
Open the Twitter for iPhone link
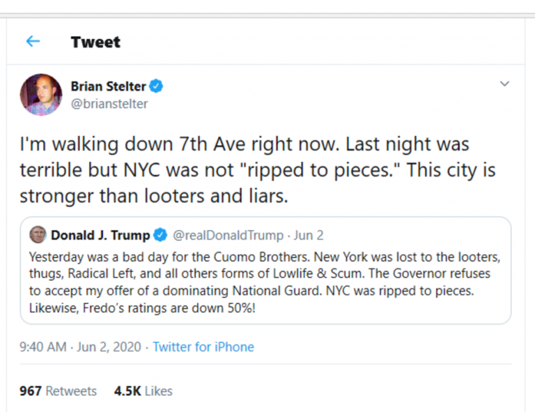203,346
